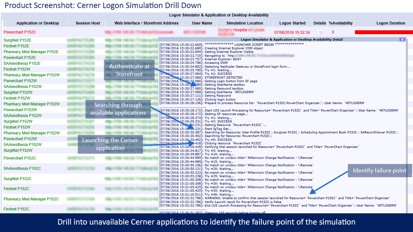Select the Powerchart P152E row
Viewport: 413px width, 232px height.
coord(20,58)
